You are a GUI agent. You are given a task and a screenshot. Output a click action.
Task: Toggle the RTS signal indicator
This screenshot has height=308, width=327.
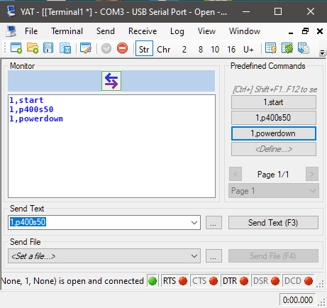(x=175, y=281)
